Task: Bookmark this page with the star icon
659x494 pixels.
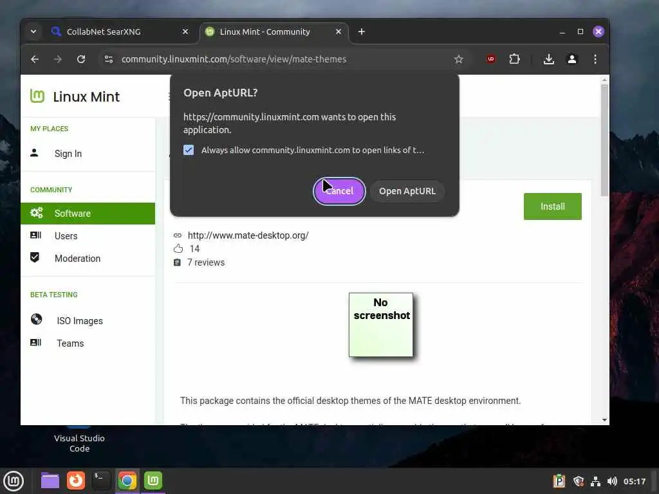Action: (x=458, y=59)
